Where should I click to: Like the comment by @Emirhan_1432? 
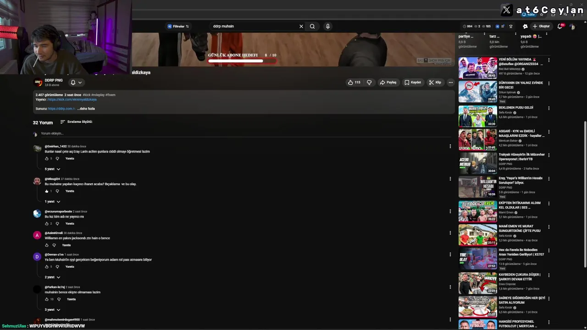tap(46, 159)
